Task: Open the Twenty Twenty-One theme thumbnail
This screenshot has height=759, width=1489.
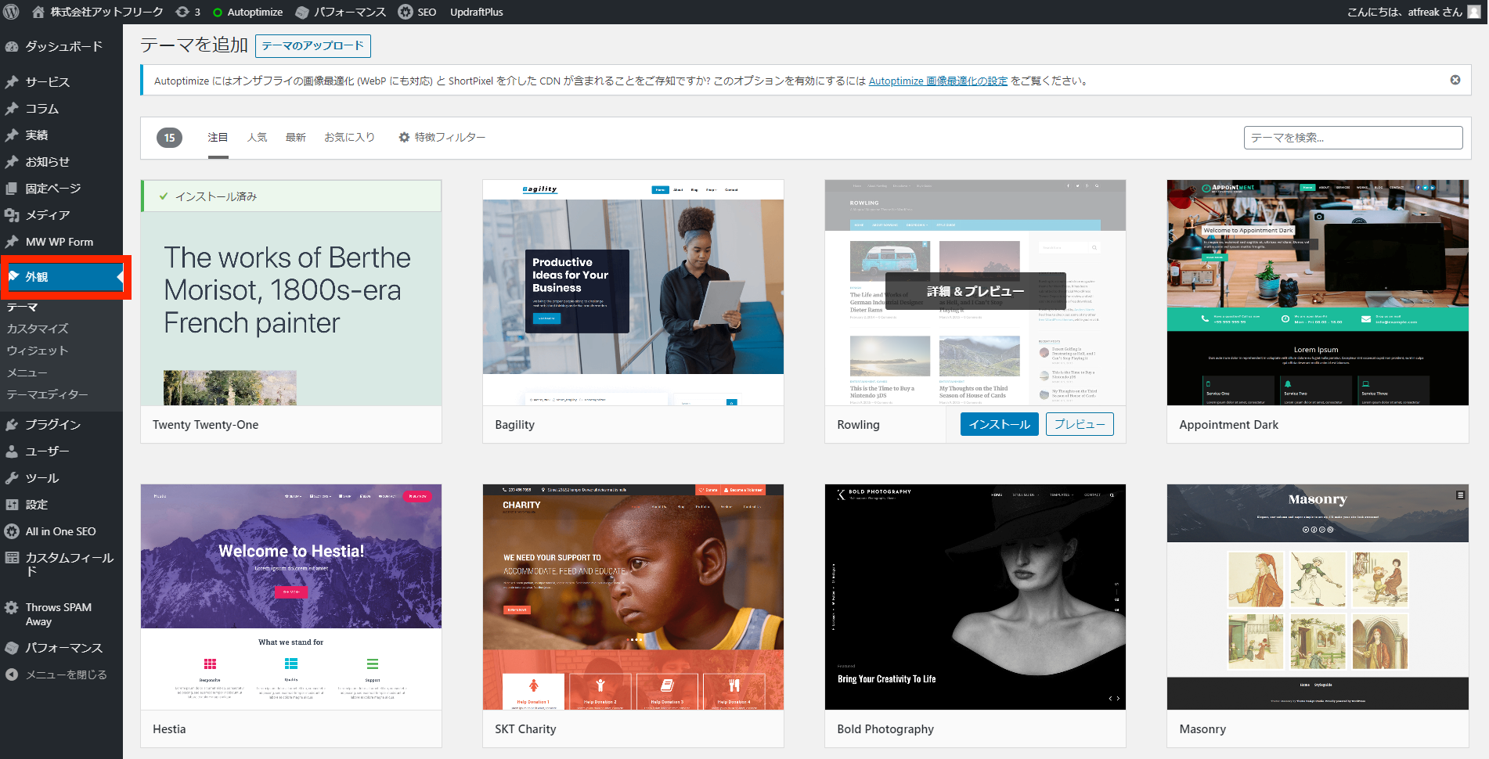Action: tap(291, 293)
